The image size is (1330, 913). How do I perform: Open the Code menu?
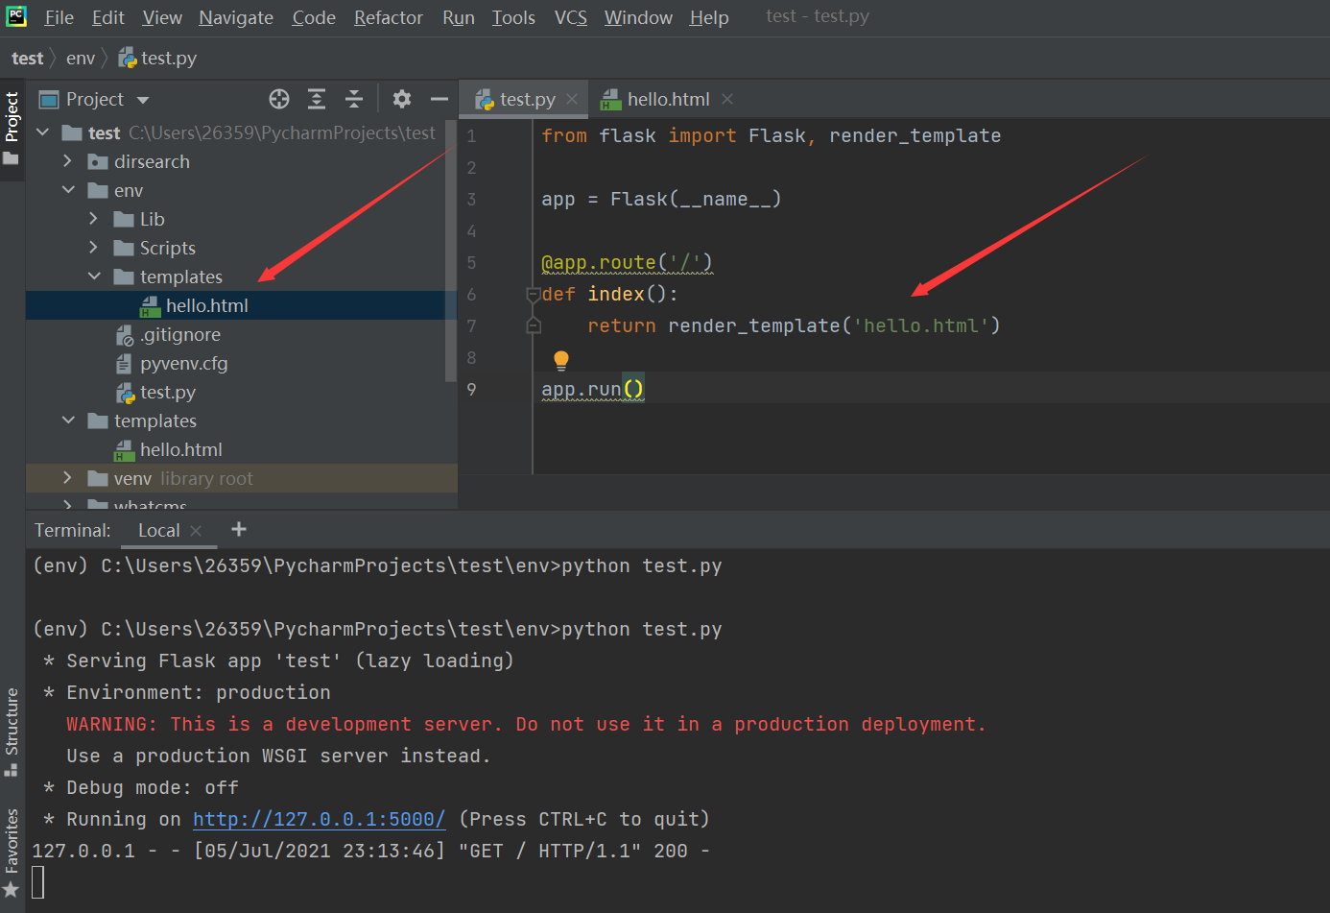(314, 17)
